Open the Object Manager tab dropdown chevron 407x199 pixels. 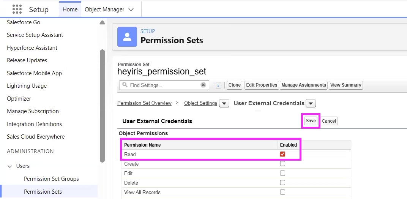click(131, 9)
